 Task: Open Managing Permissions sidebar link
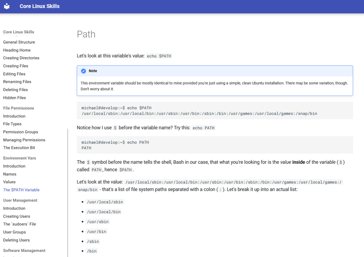click(x=24, y=140)
